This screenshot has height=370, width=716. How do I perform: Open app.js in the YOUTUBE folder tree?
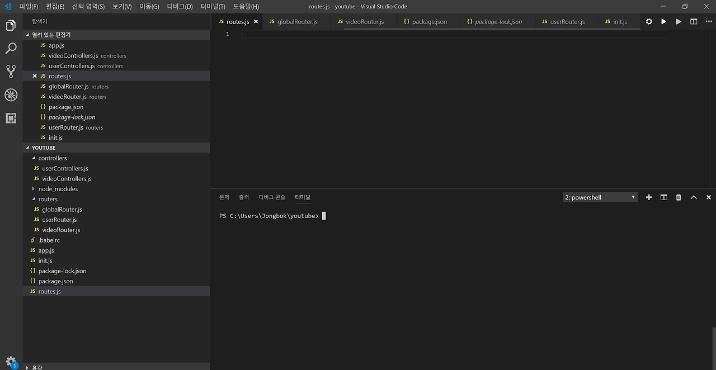tap(116, 250)
